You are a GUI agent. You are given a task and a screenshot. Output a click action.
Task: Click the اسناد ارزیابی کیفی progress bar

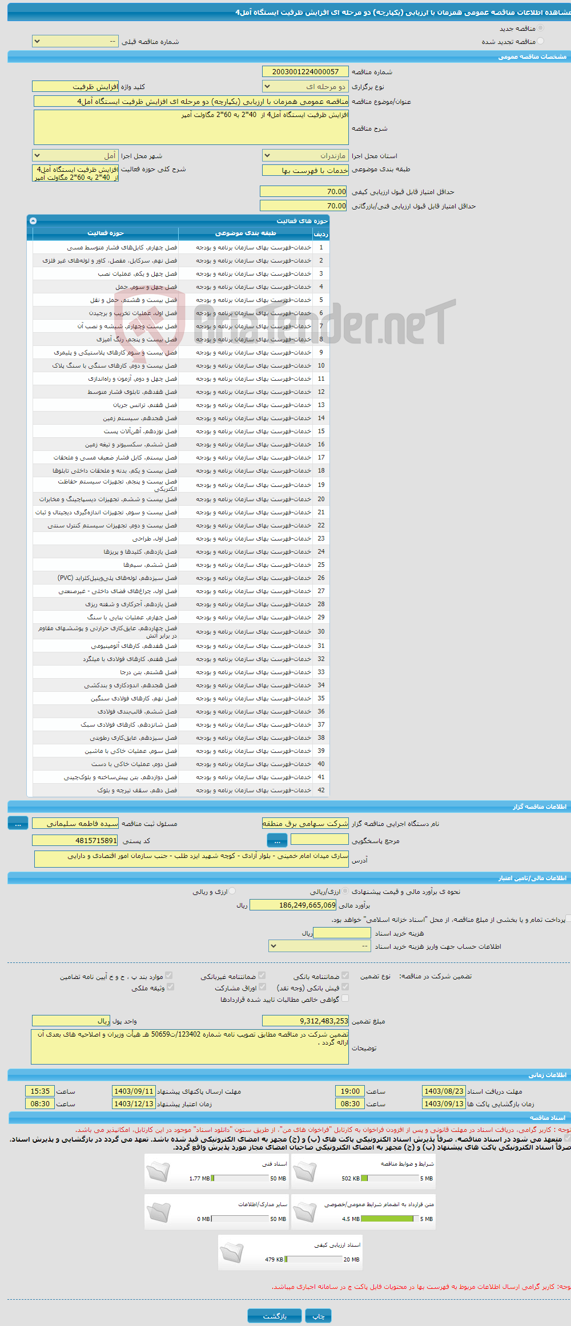point(313,1259)
